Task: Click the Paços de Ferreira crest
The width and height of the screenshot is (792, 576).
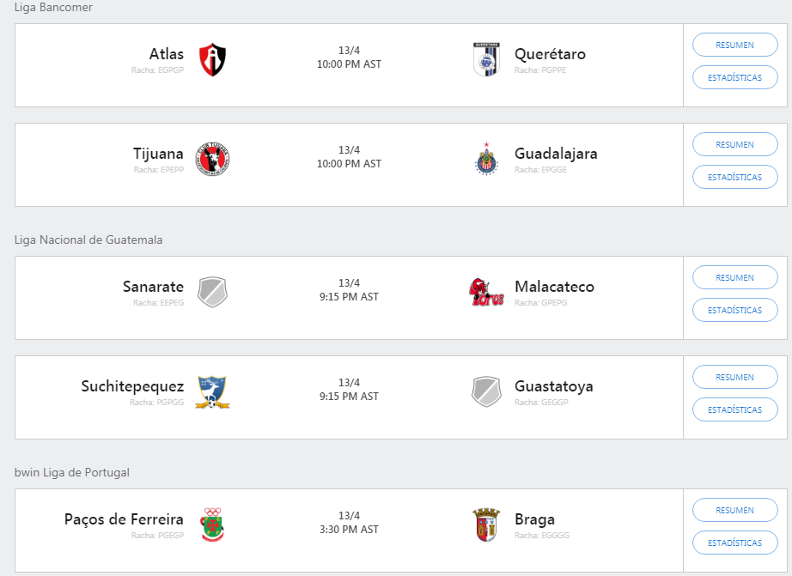Action: pyautogui.click(x=213, y=524)
